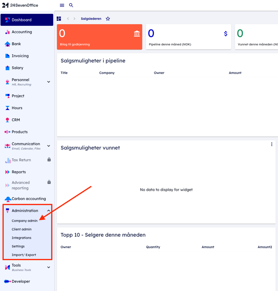Image resolution: width=278 pixels, height=291 pixels.
Task: Expand the Communication section chevron
Action: point(49,146)
